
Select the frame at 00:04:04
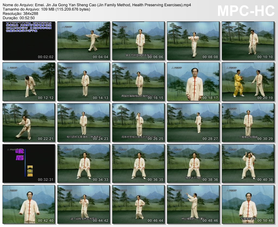pos(84,41)
